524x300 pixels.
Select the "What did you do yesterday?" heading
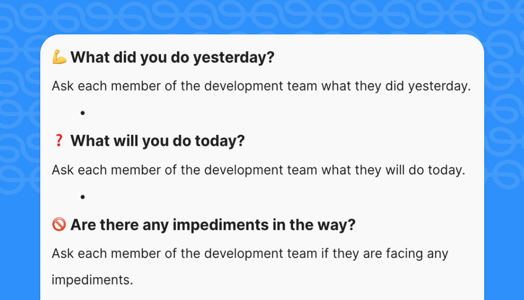click(172, 58)
